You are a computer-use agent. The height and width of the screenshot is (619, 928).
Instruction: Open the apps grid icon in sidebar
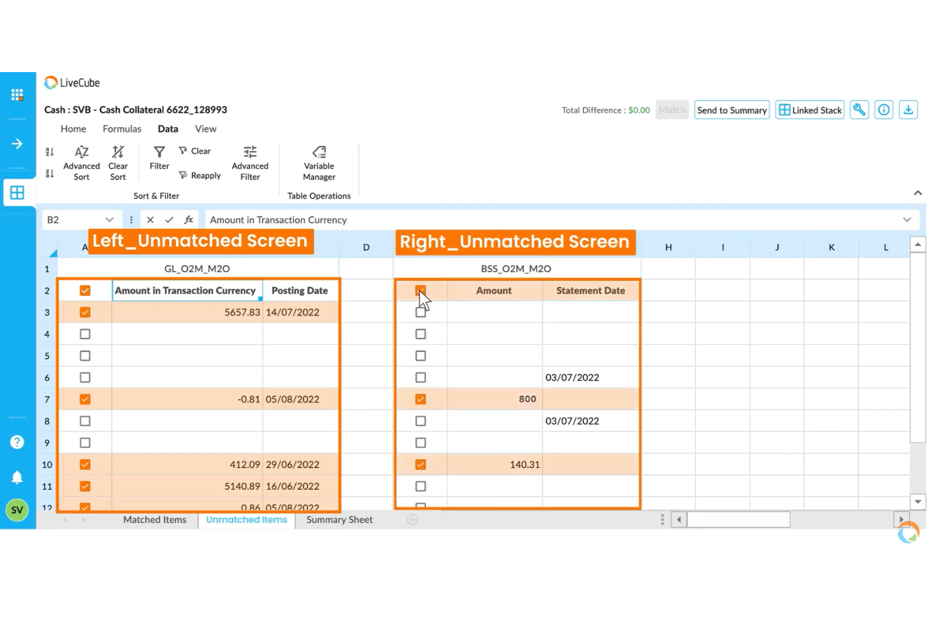(x=17, y=95)
